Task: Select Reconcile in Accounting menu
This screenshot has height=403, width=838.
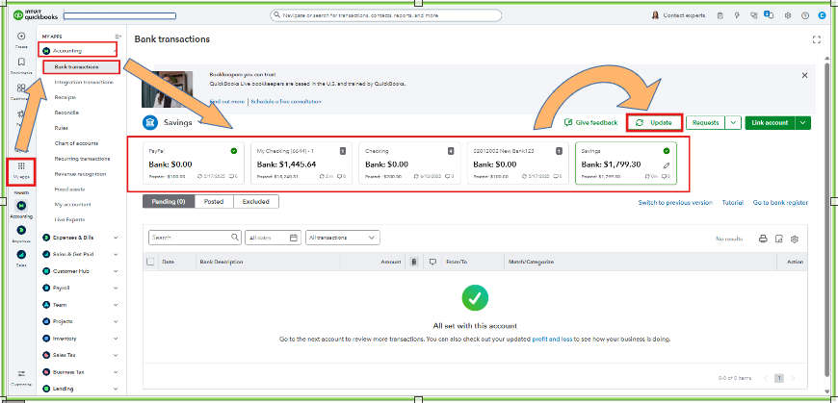Action: coord(66,111)
